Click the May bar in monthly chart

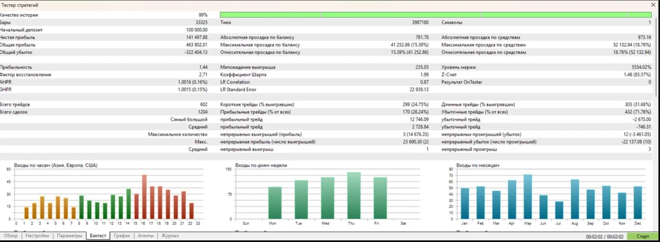click(527, 196)
